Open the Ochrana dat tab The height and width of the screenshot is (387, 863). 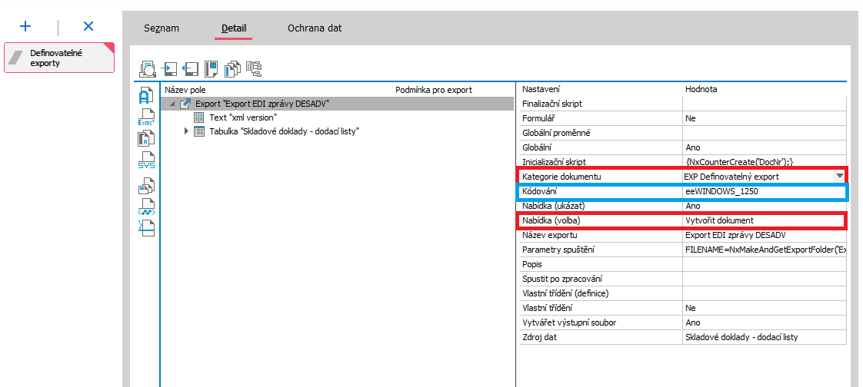coord(315,28)
